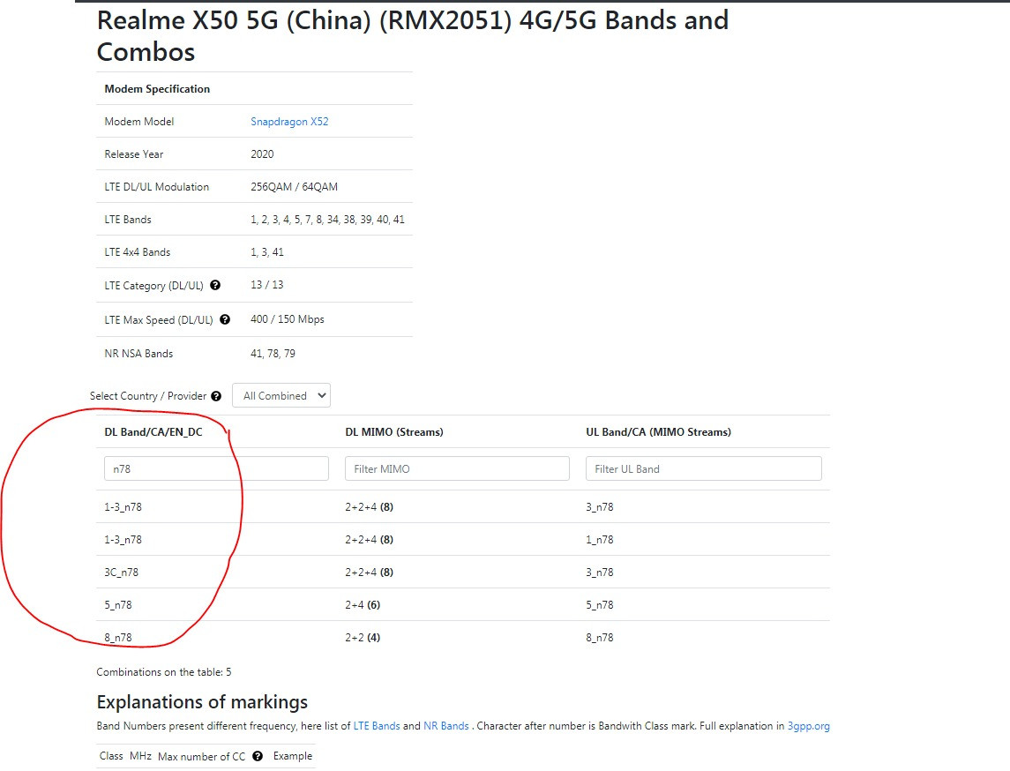Click DL Band/CA/EN_DC column header
The image size is (1010, 771).
tap(153, 431)
